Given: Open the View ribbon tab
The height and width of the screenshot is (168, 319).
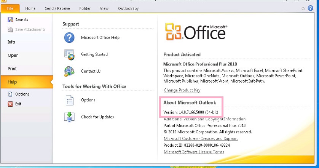Looking at the screenshot, I should click(x=104, y=8).
